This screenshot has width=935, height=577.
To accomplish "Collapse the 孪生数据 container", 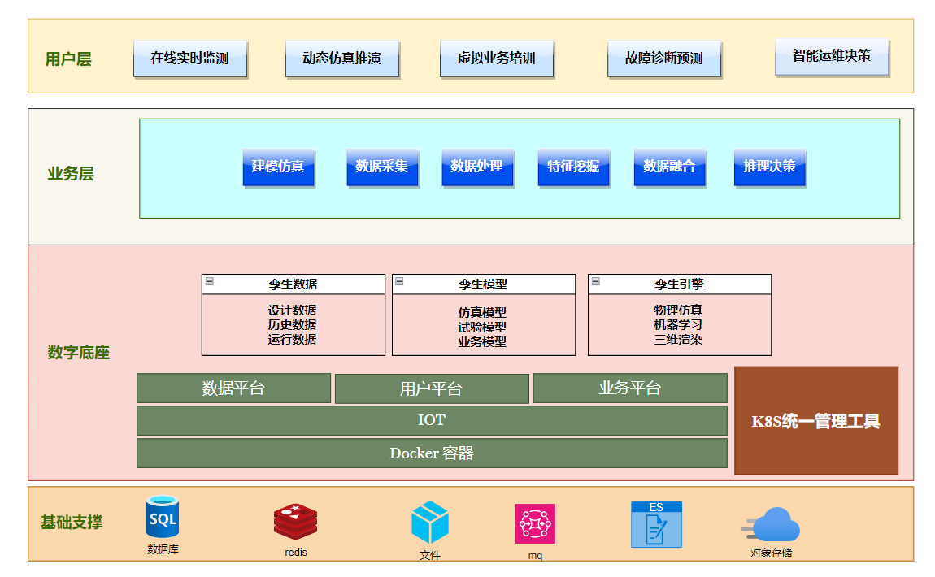I will coord(209,281).
